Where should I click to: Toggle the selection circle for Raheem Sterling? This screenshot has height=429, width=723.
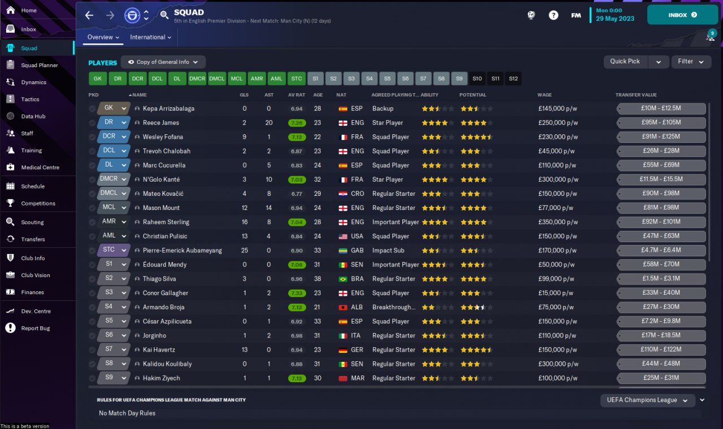[x=92, y=222]
